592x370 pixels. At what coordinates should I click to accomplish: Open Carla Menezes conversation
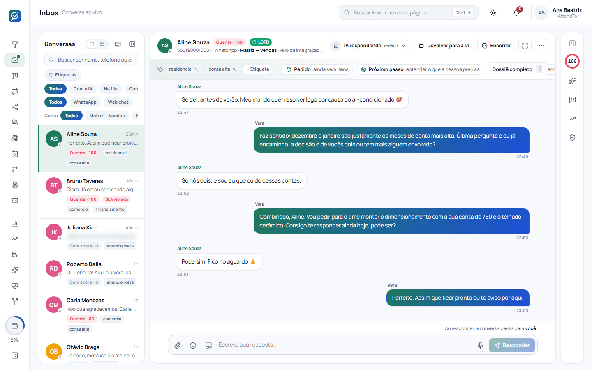click(x=91, y=315)
